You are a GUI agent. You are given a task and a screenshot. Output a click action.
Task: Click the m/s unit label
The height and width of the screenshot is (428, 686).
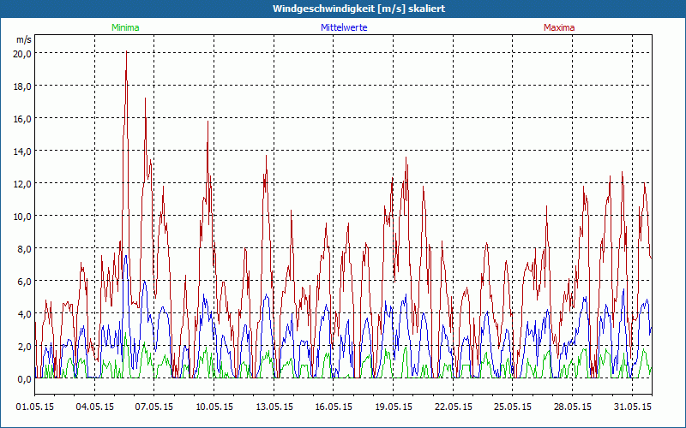(23, 39)
